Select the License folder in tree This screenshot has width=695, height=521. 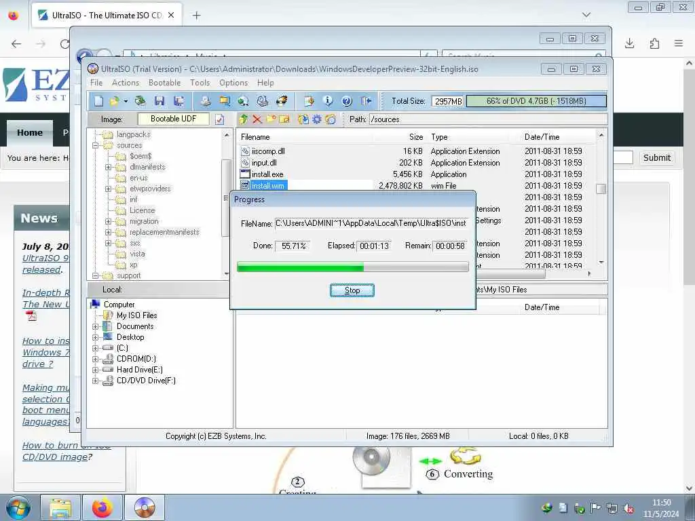pyautogui.click(x=143, y=210)
